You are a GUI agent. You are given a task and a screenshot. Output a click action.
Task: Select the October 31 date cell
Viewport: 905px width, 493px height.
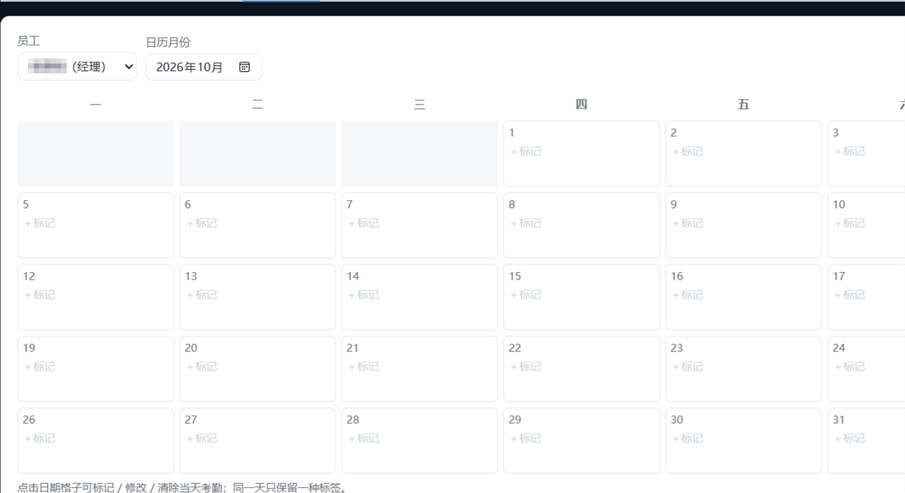[866, 440]
